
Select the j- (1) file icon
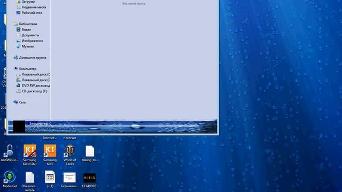50,179
